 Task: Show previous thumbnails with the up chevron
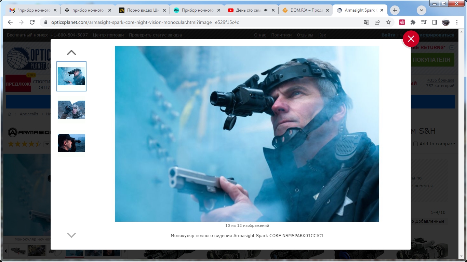coord(71,53)
